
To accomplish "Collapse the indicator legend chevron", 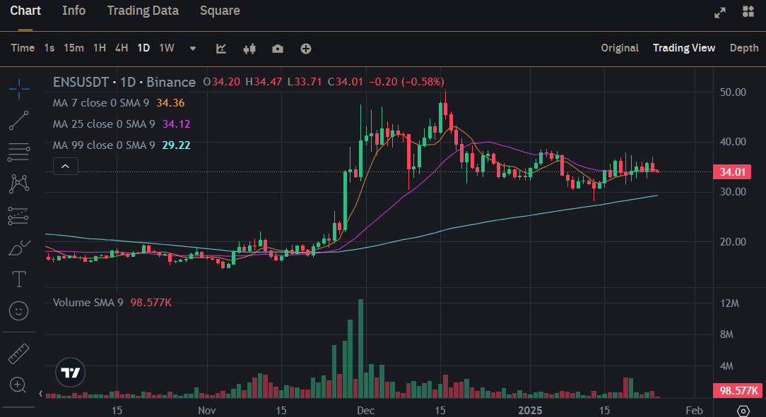I will 66,167.
